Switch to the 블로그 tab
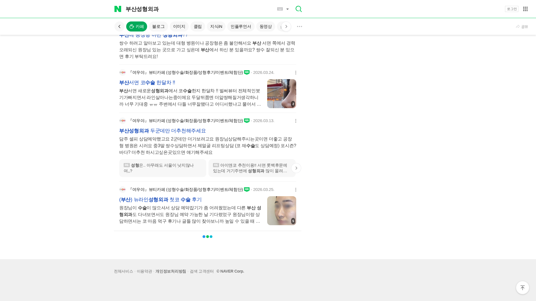 [158, 26]
